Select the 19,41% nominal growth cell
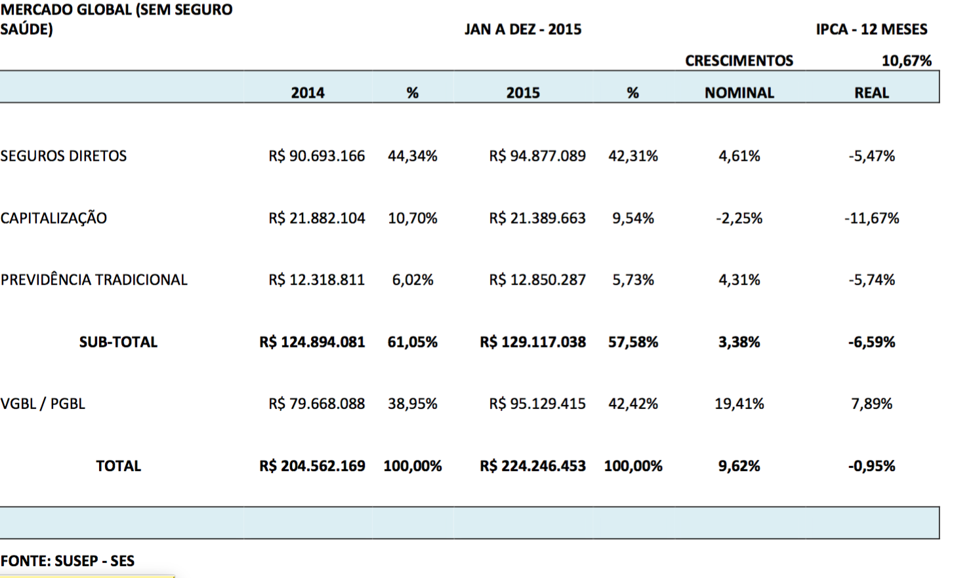The height and width of the screenshot is (578, 954). pyautogui.click(x=739, y=404)
